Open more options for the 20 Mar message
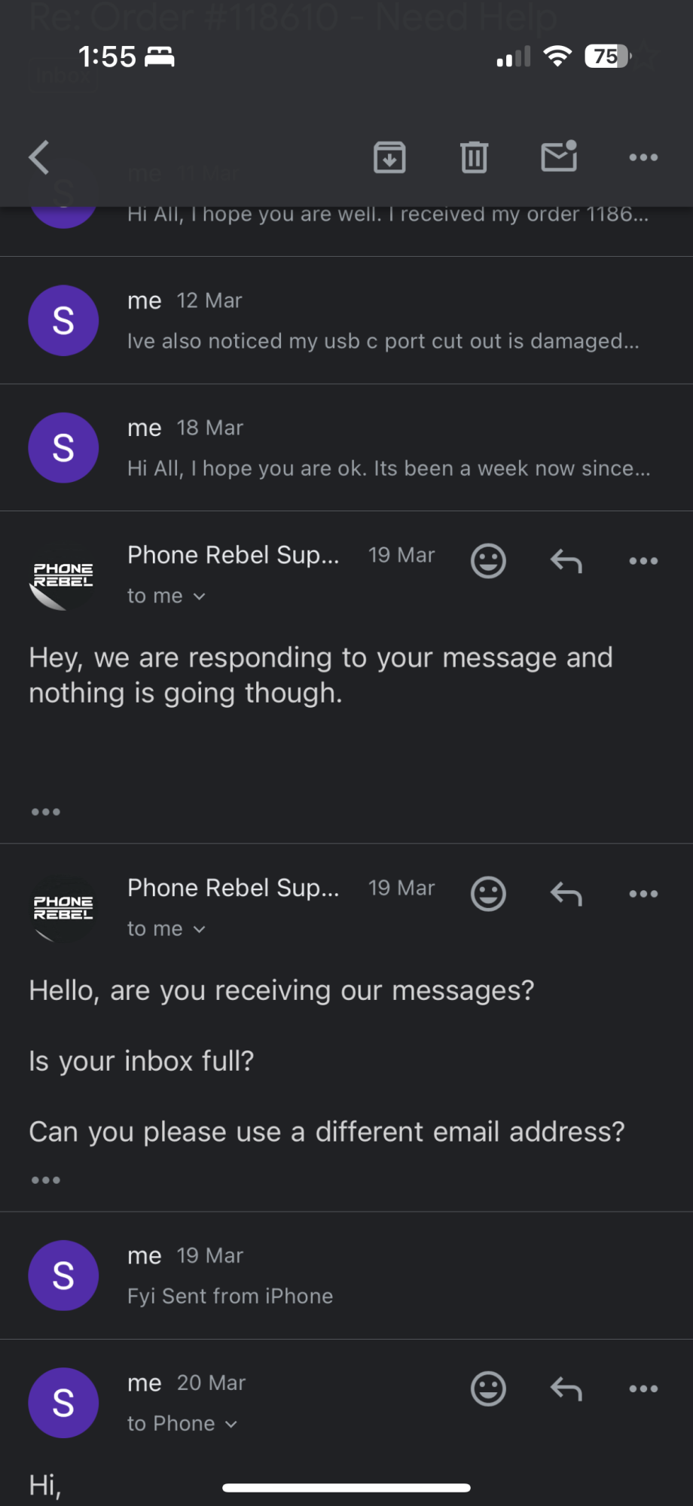This screenshot has height=1506, width=693. click(643, 1389)
